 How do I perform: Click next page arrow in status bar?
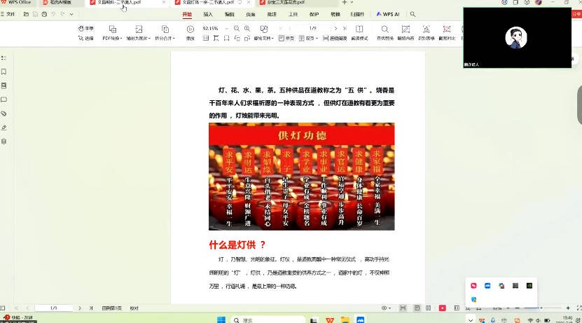(79, 308)
